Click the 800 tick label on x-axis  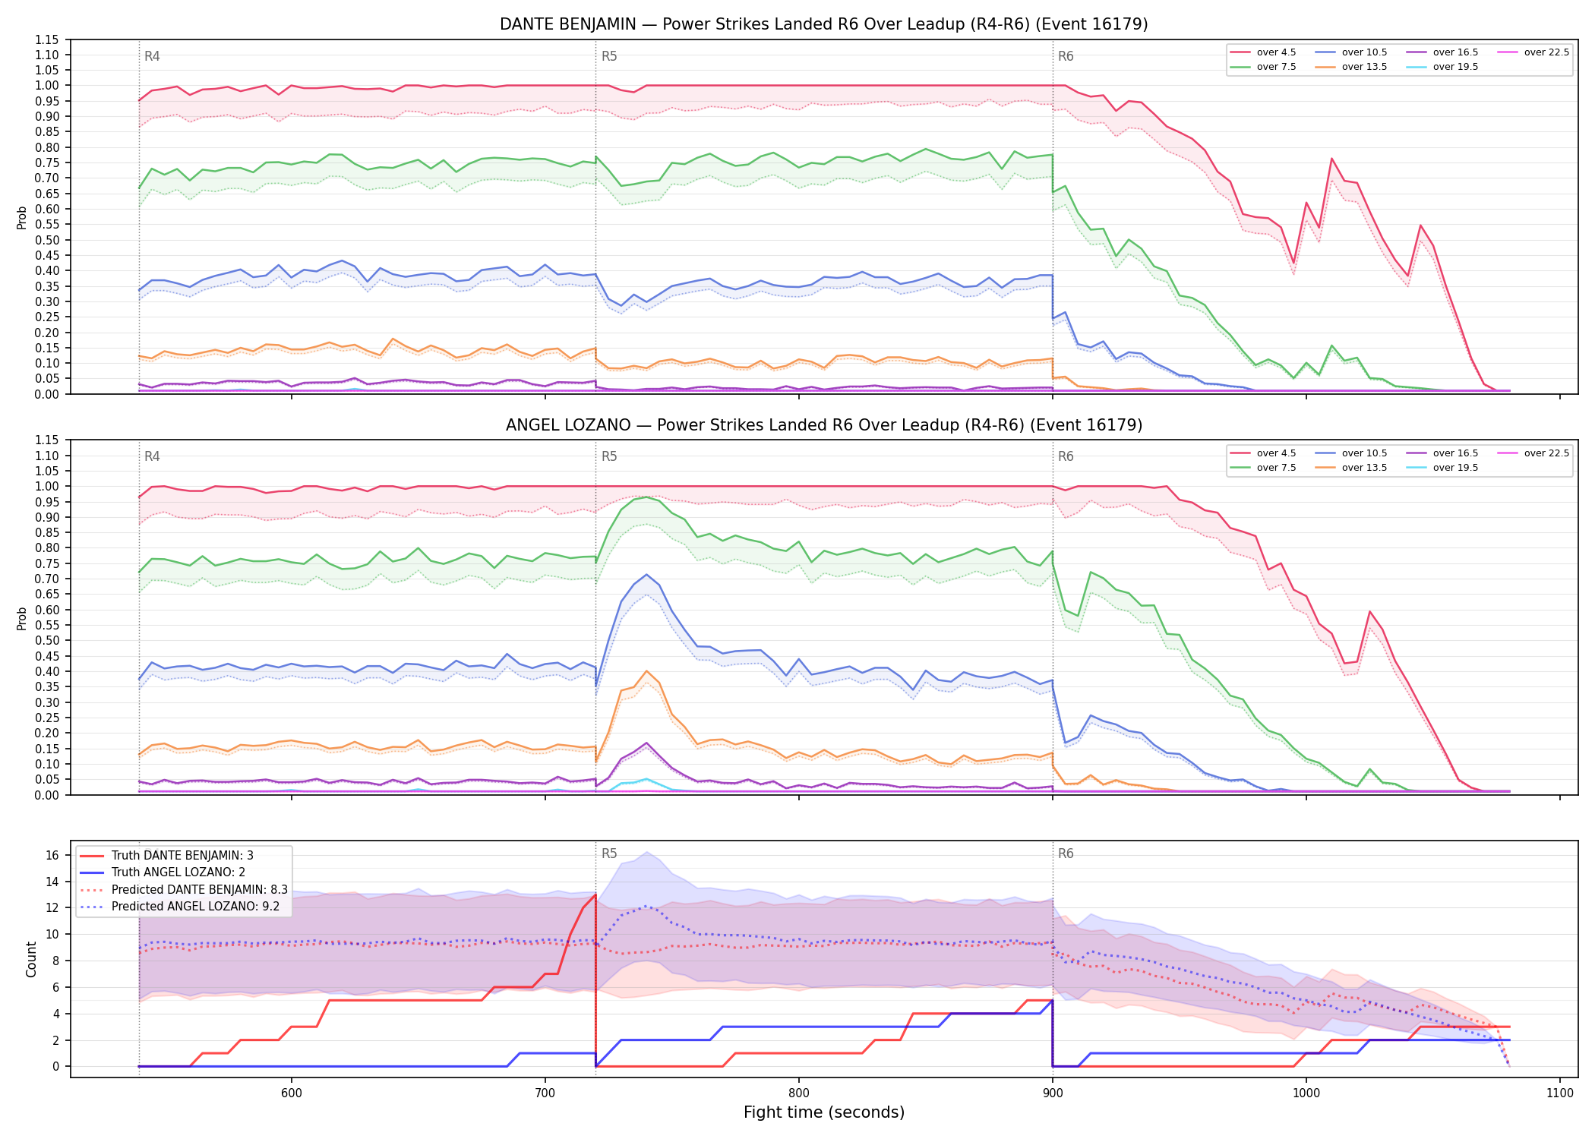click(799, 1093)
